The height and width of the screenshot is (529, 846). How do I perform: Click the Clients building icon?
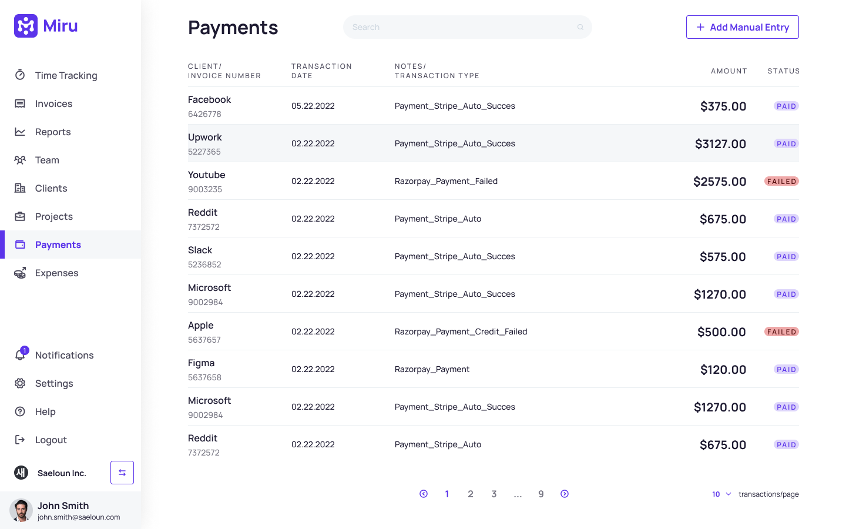click(20, 188)
